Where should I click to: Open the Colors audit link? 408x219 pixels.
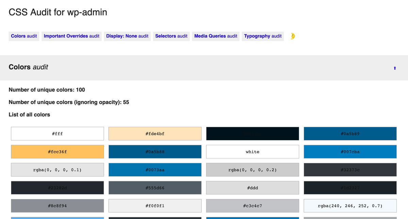click(x=24, y=36)
